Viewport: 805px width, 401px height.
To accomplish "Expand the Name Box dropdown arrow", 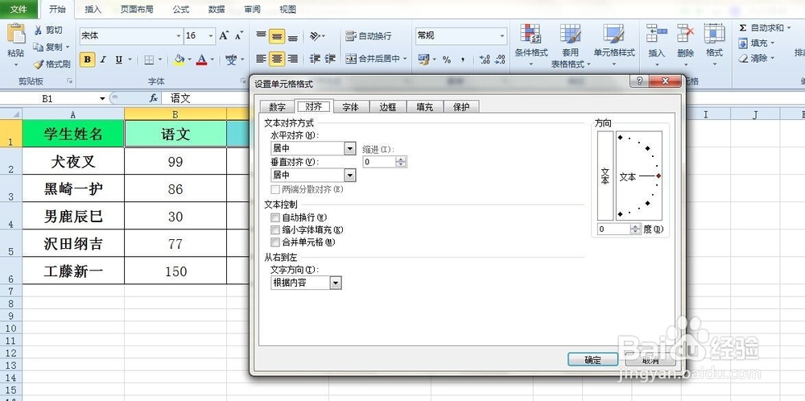I will pos(103,98).
